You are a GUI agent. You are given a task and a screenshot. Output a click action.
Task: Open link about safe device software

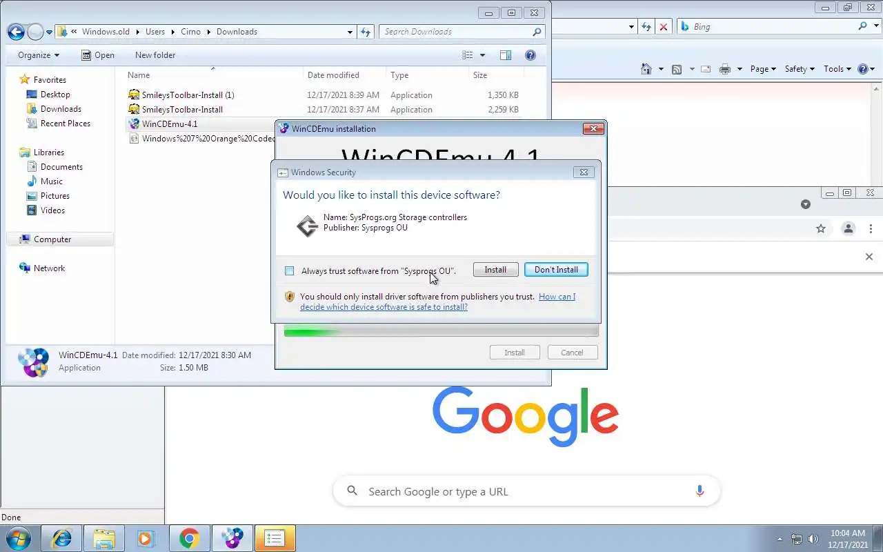point(437,302)
